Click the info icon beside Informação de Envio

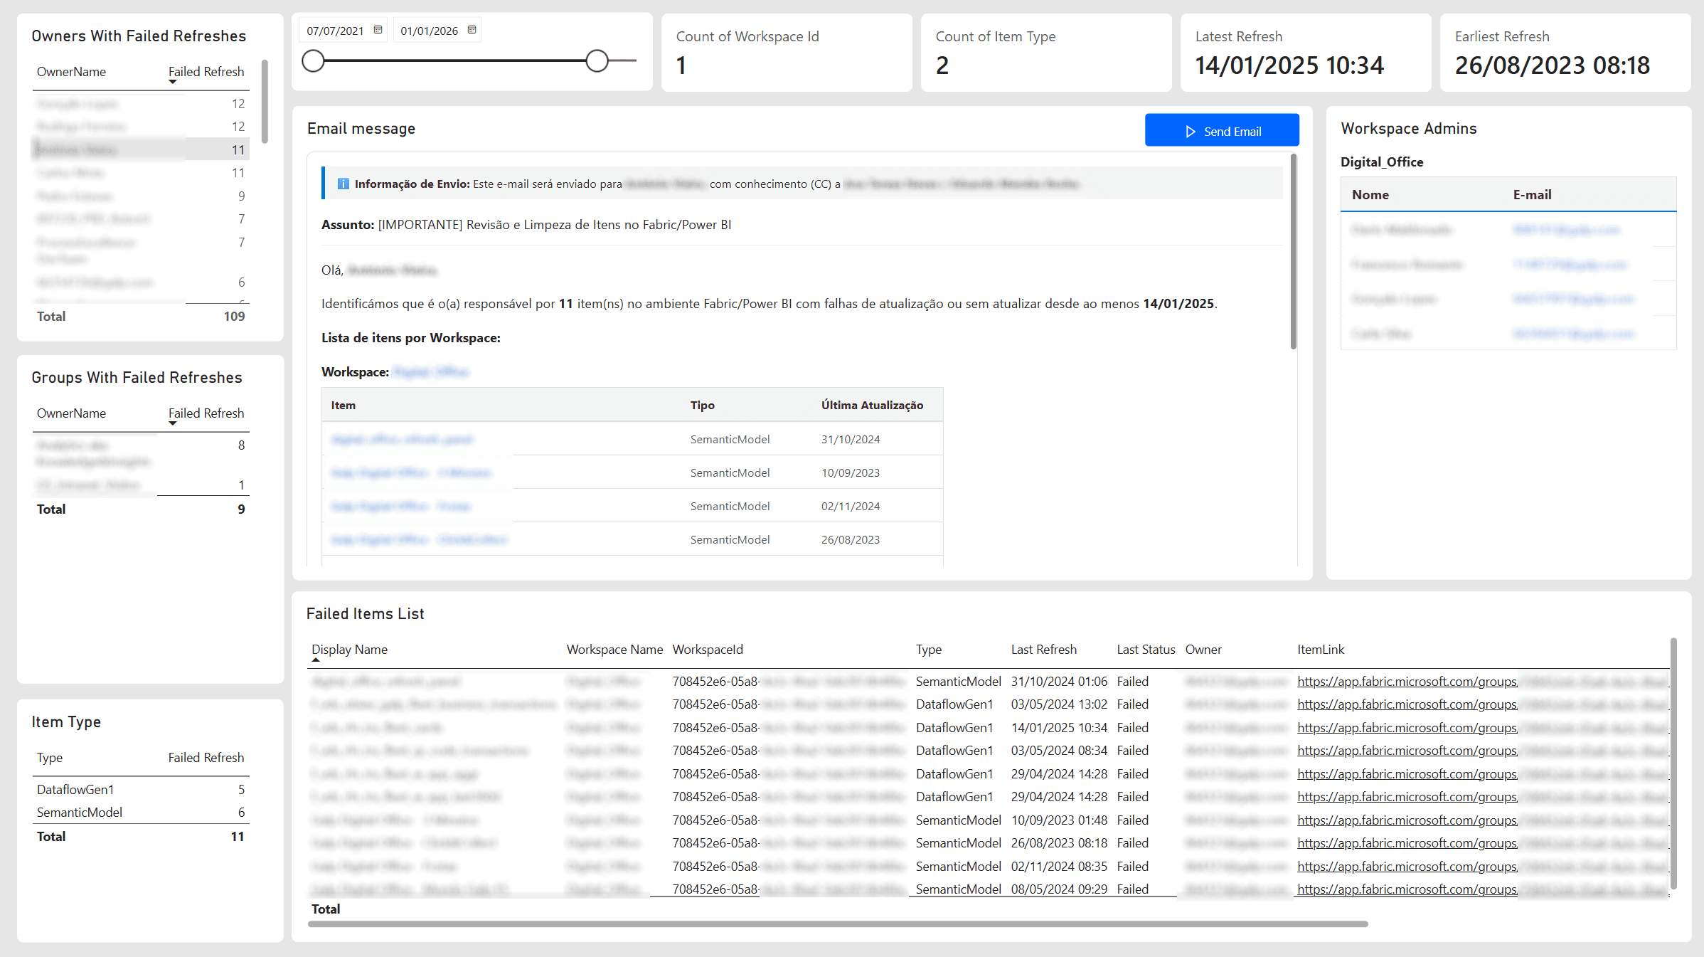point(343,184)
